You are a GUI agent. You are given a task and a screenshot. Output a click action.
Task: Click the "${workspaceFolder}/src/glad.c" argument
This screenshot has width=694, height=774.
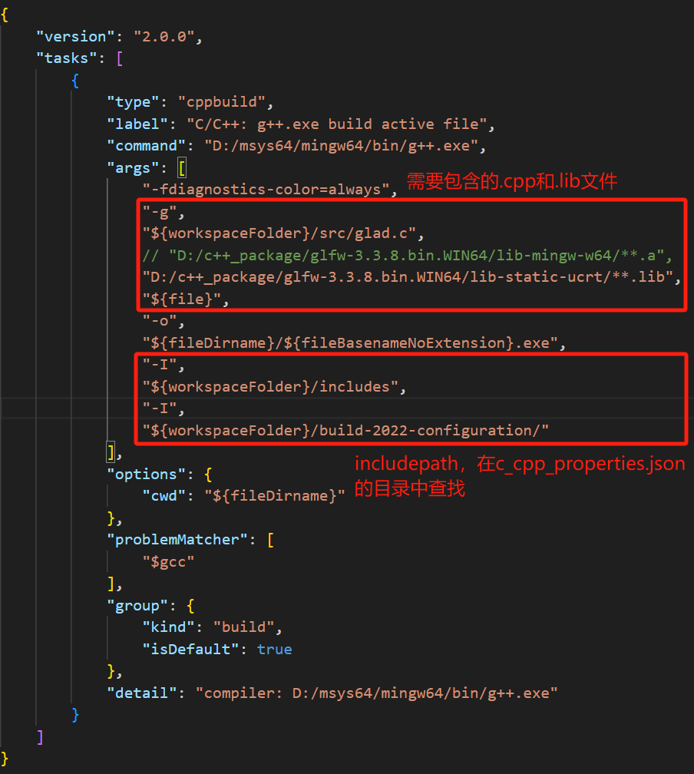coord(279,233)
